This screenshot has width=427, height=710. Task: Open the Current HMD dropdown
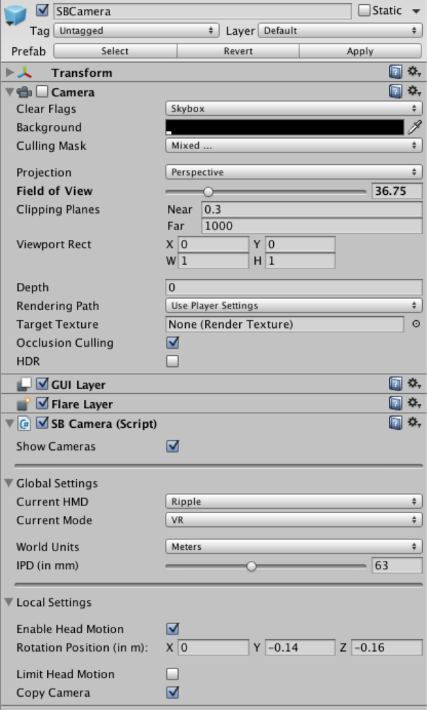(x=294, y=502)
